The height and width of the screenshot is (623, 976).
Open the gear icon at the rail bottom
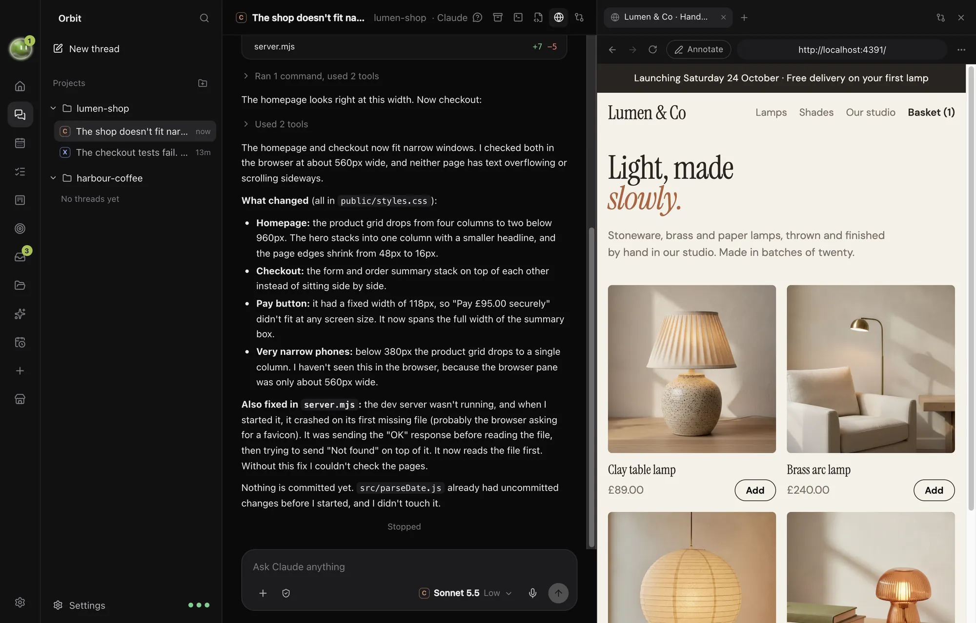(x=20, y=603)
